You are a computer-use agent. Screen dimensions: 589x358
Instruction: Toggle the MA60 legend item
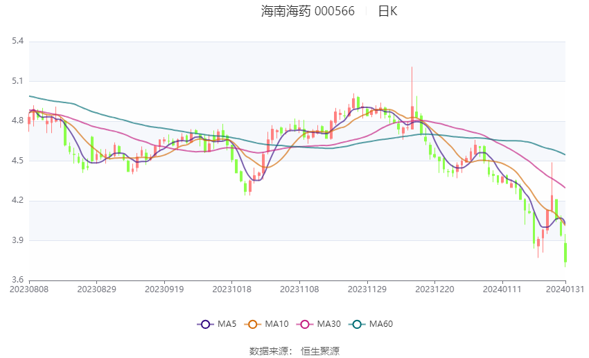pyautogui.click(x=371, y=324)
